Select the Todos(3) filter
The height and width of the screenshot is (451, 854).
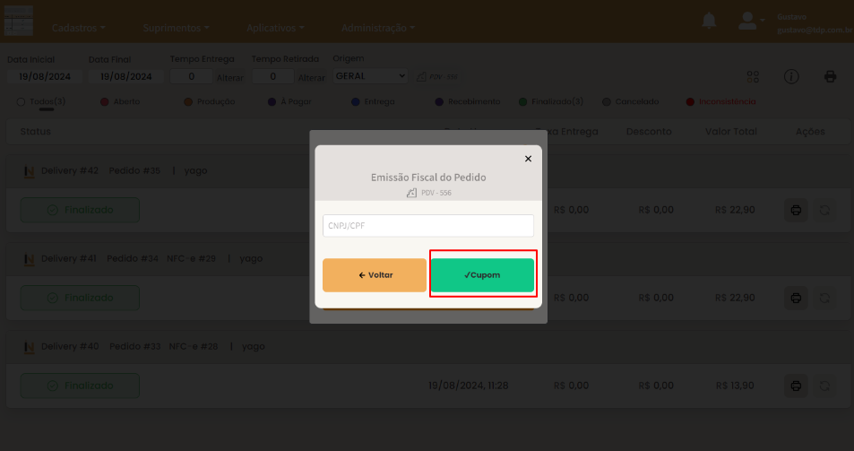pyautogui.click(x=41, y=102)
